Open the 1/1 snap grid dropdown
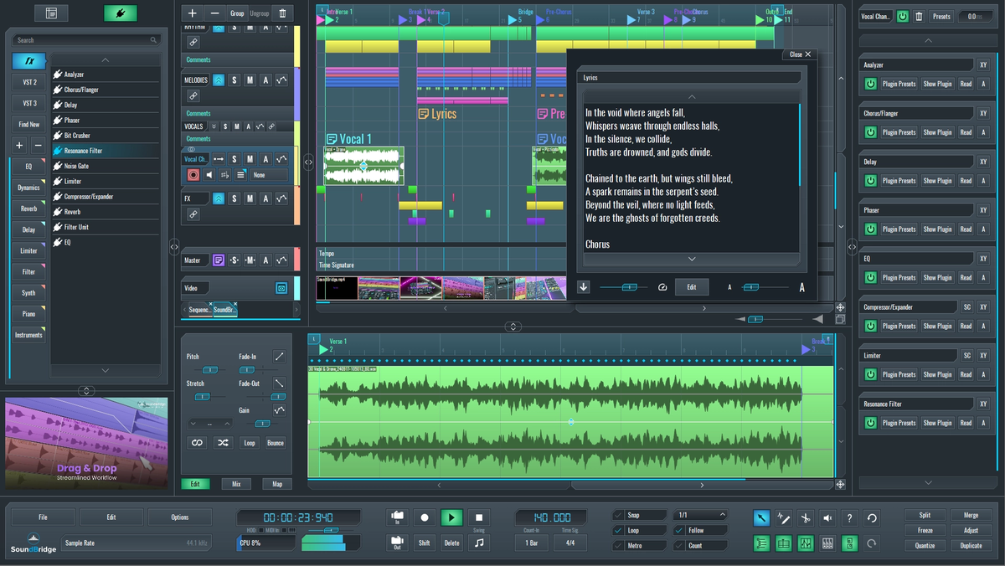 tap(700, 515)
